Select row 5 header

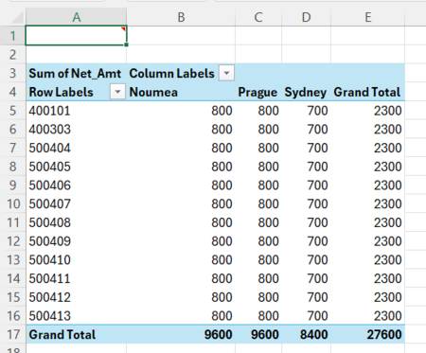[x=12, y=111]
